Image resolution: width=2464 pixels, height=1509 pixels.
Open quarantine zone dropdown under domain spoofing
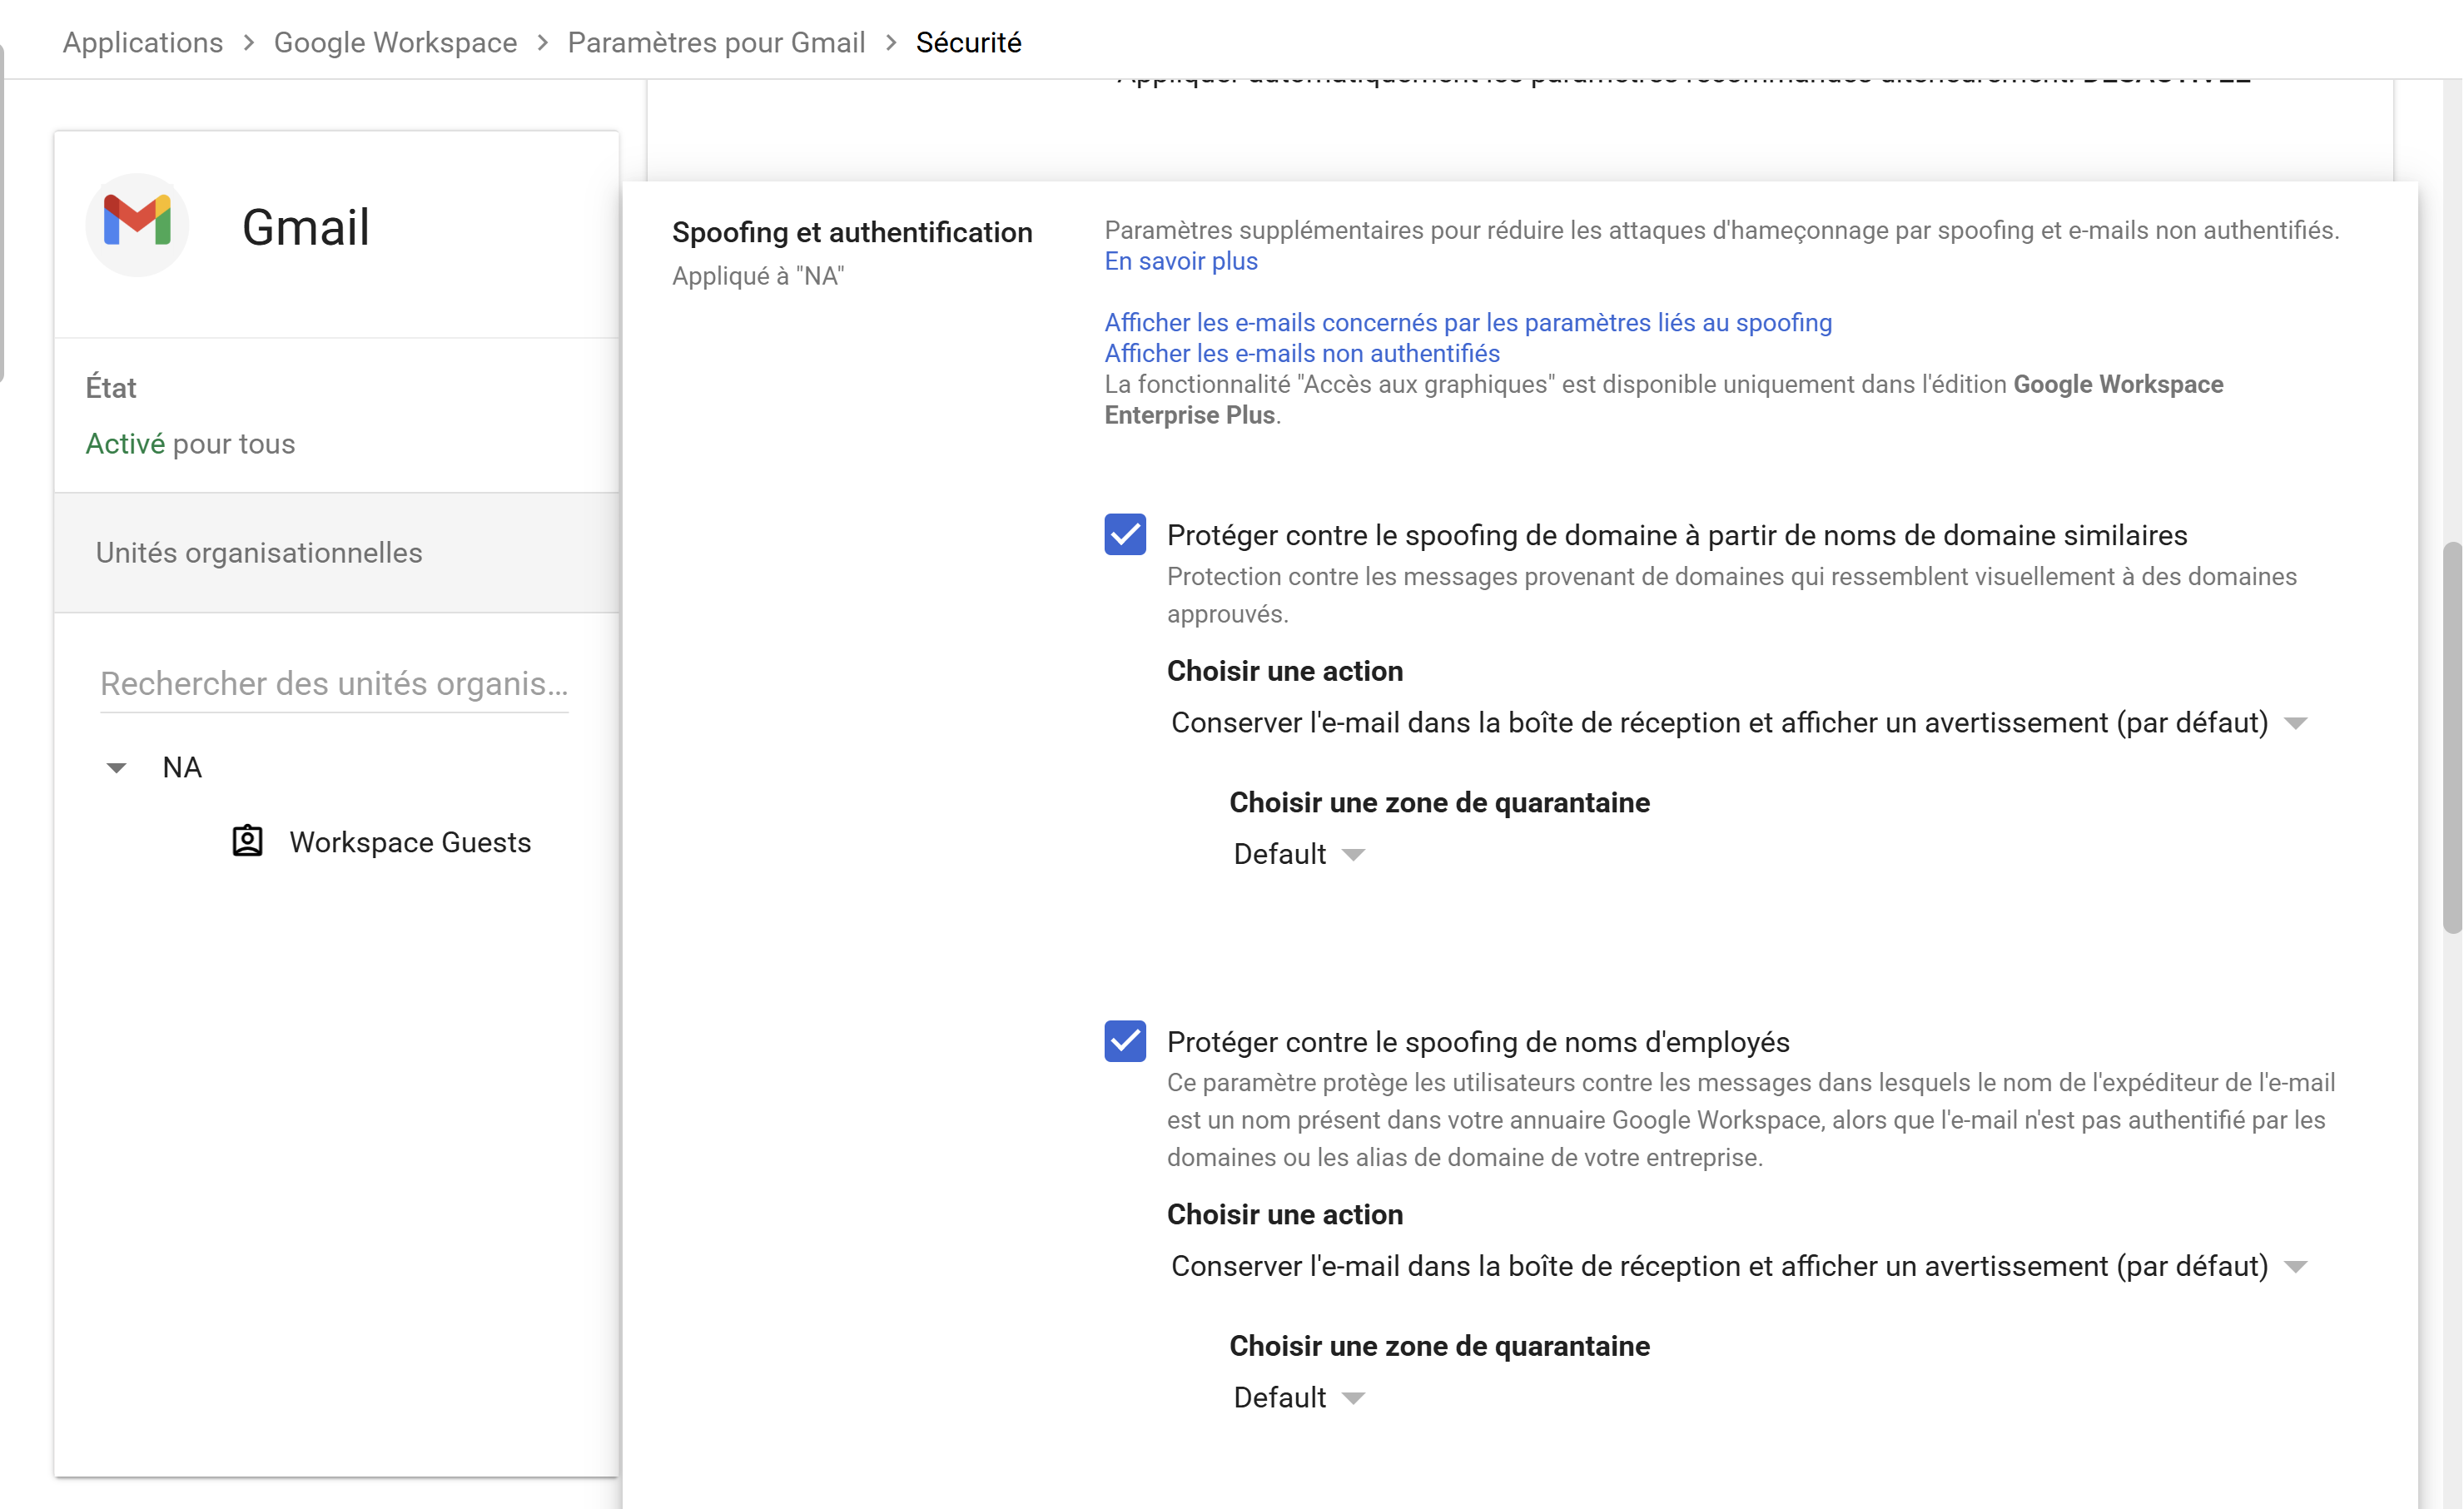pos(1298,854)
